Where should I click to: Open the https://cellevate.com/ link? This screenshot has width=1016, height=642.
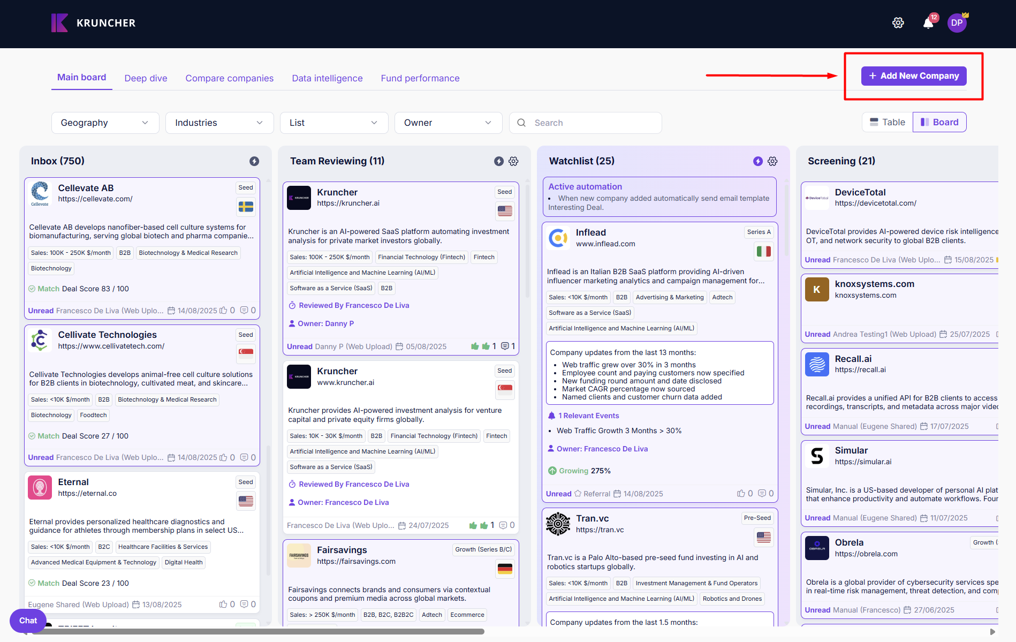95,199
